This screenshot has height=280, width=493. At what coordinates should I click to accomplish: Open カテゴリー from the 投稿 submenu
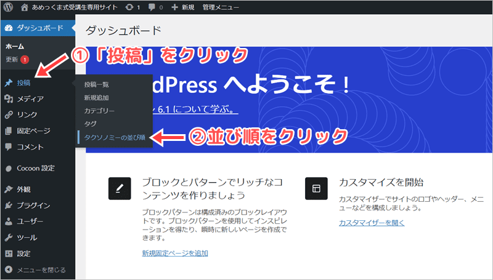tap(99, 111)
